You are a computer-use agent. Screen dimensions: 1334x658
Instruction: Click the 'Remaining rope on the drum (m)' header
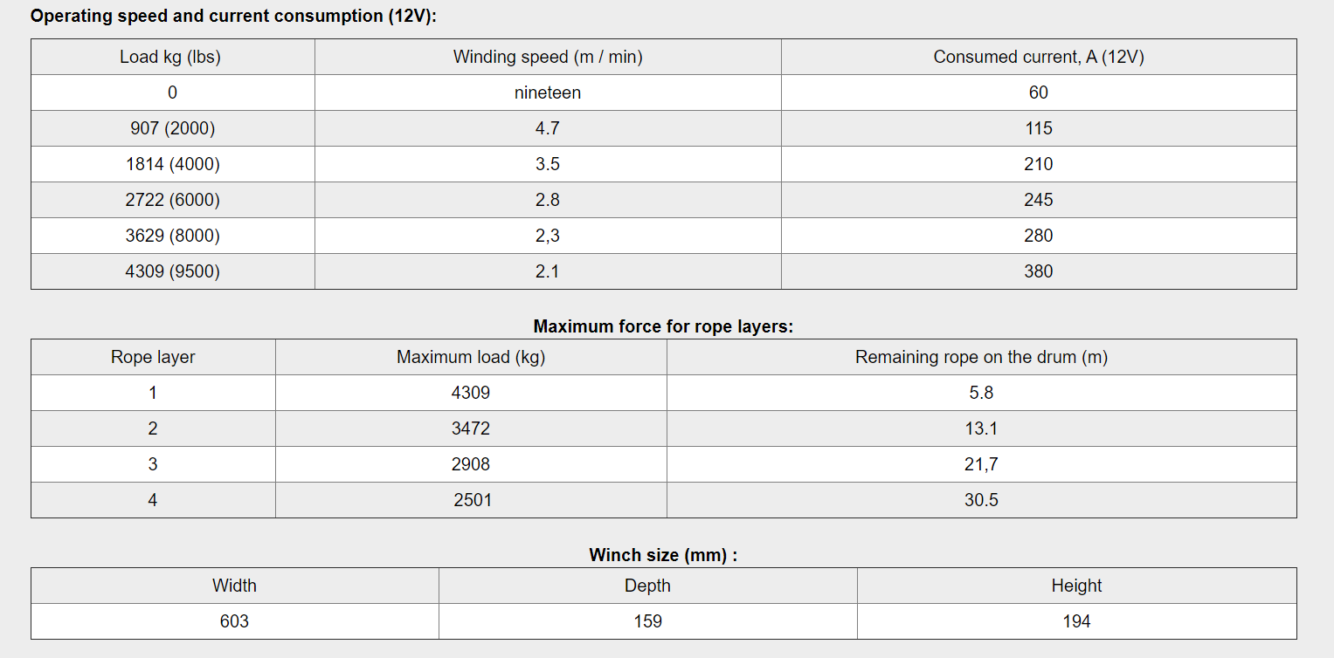(981, 357)
